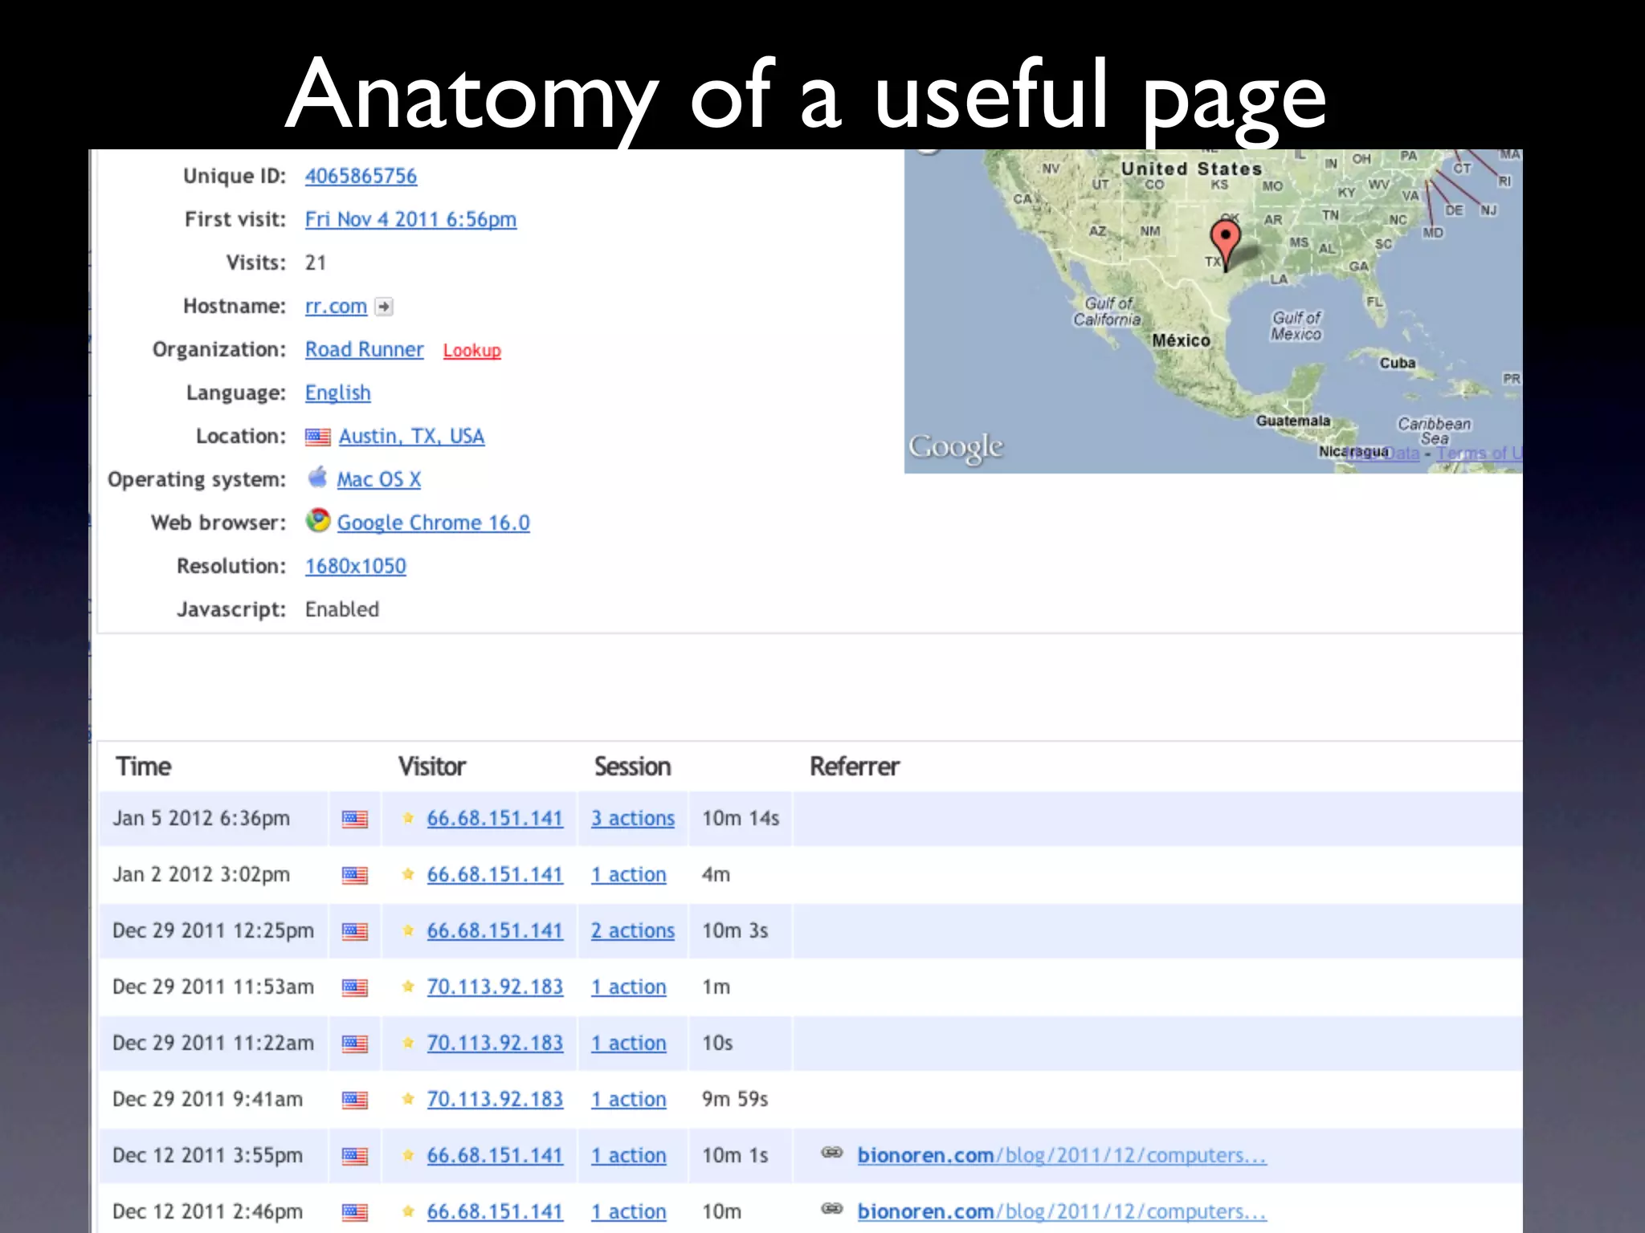Open the 1680x1050 resolution link

point(355,566)
